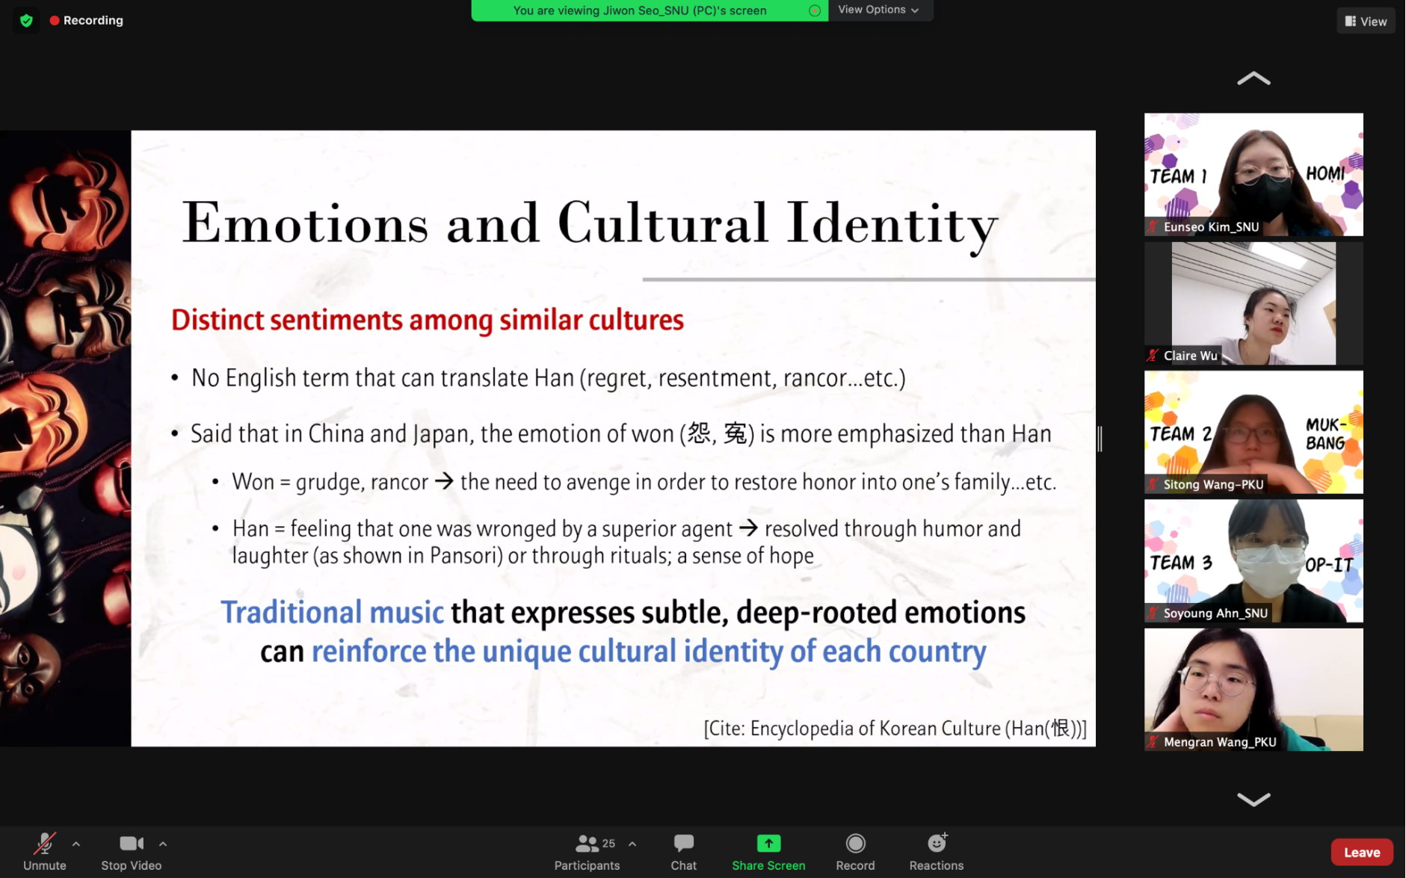Click blue text reinforce the unique cultural identity
The height and width of the screenshot is (878, 1406).
coord(649,652)
